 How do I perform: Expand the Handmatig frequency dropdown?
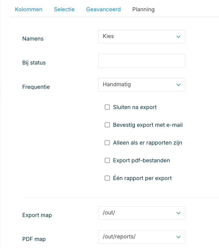[138, 85]
